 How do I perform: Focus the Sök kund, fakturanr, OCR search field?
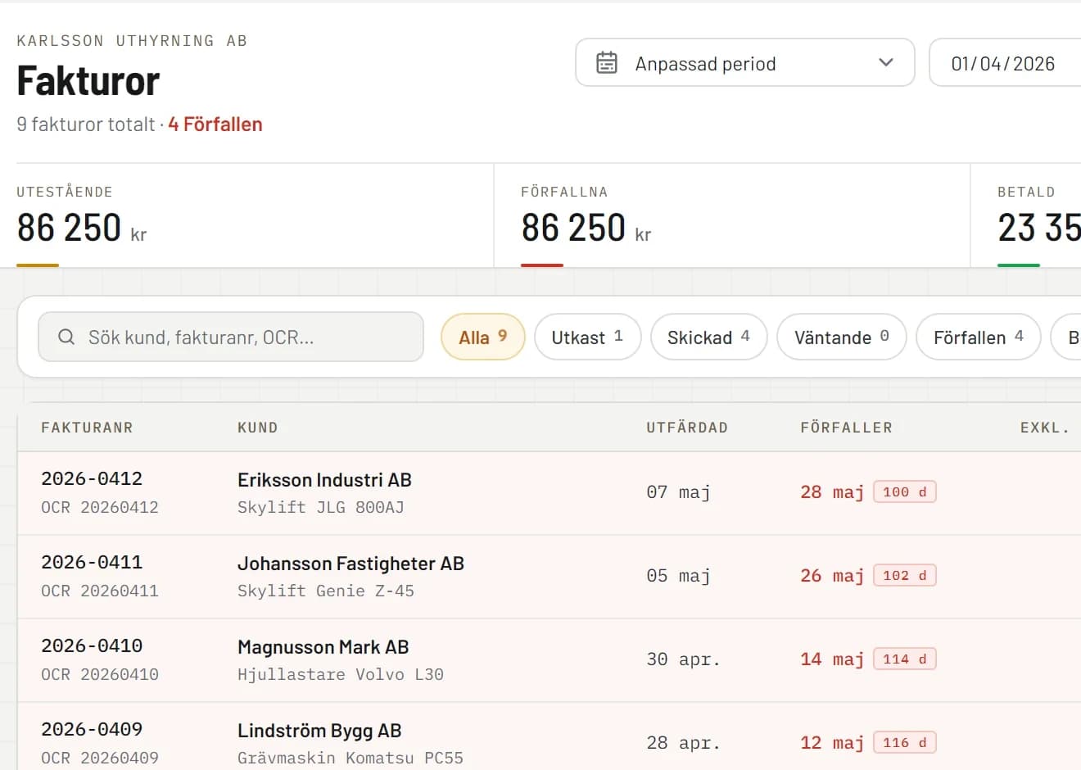pos(231,337)
